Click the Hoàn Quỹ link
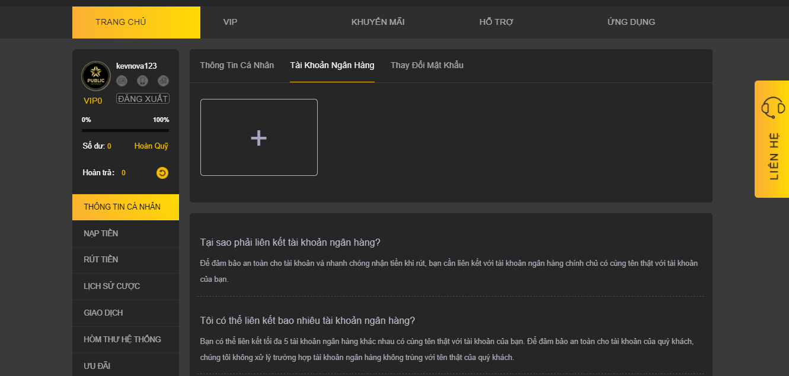Image resolution: width=789 pixels, height=376 pixels. pyautogui.click(x=151, y=146)
